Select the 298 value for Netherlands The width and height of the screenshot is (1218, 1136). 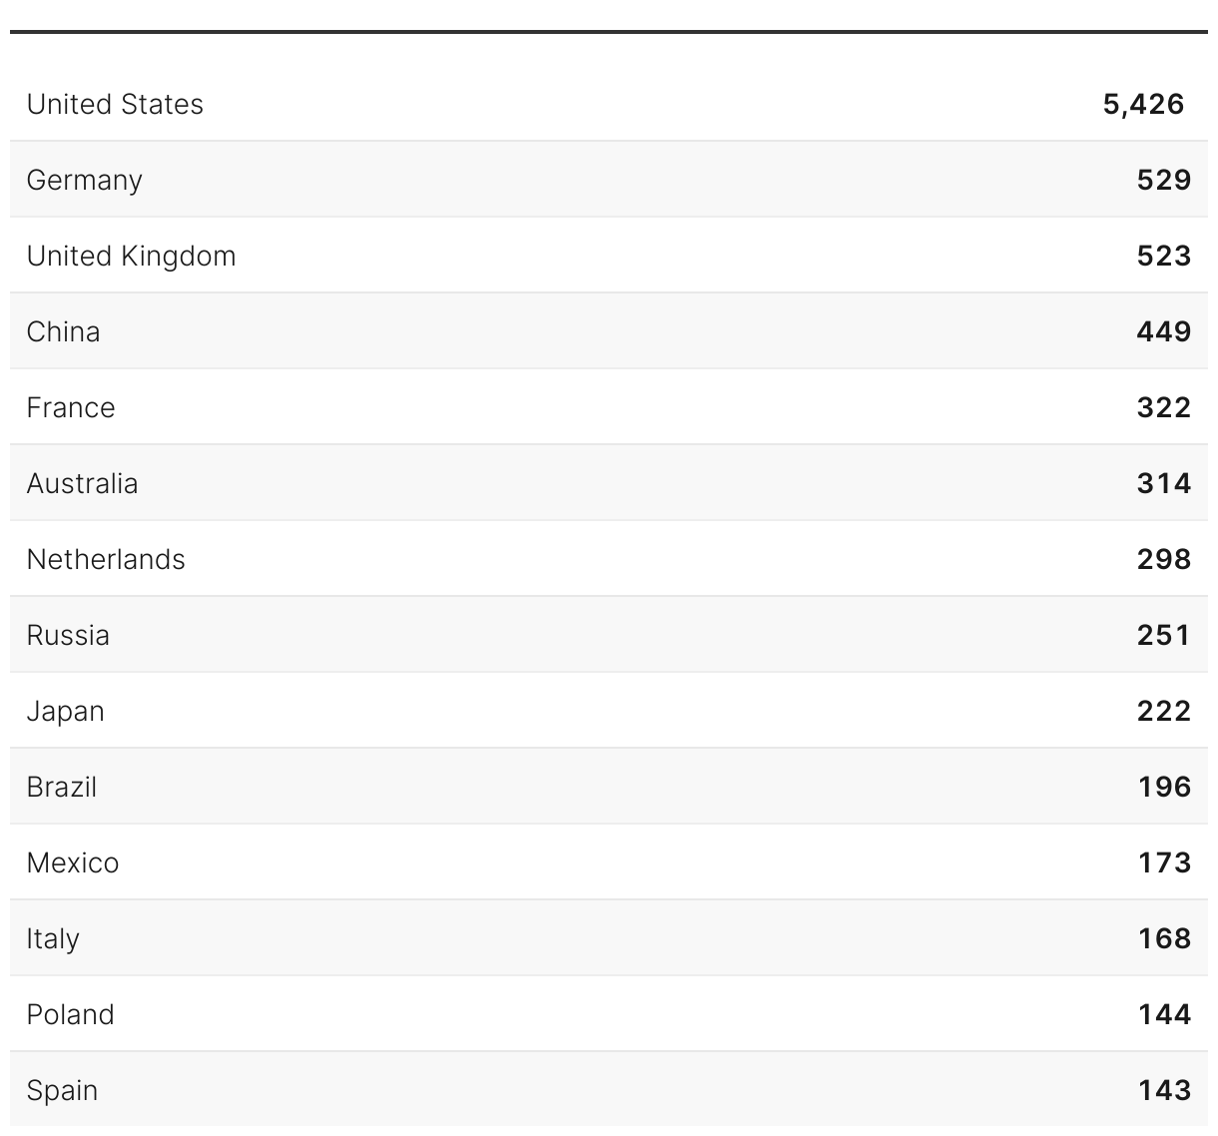pos(1163,559)
